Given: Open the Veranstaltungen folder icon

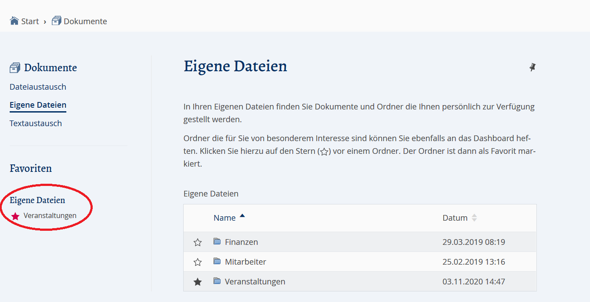Looking at the screenshot, I should [x=217, y=281].
